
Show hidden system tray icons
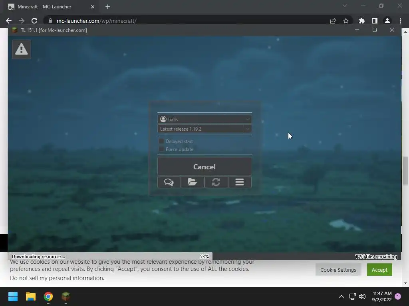coord(341,296)
